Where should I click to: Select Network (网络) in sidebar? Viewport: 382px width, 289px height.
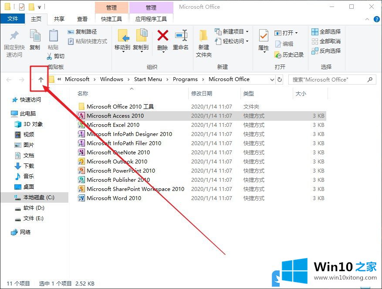21,232
